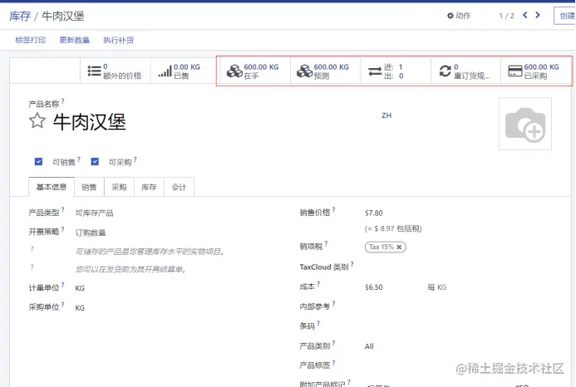The width and height of the screenshot is (576, 387).
Task: Click the 执行补货 button
Action: coord(118,40)
